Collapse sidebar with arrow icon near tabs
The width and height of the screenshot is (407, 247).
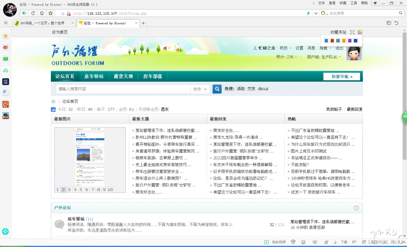(6, 23)
